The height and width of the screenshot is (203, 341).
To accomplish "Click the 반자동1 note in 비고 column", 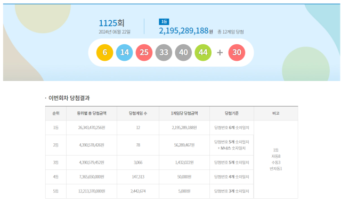I will click(276, 169).
